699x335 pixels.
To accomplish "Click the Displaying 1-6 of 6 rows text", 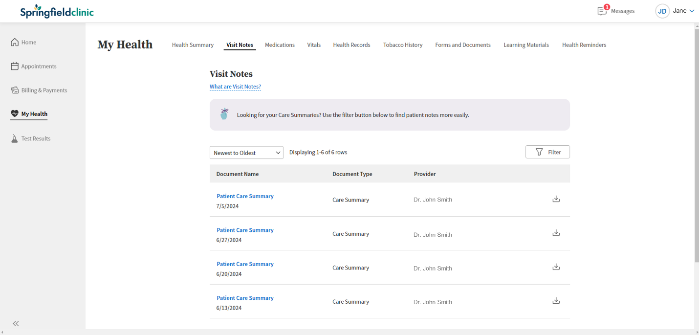I will pyautogui.click(x=318, y=152).
